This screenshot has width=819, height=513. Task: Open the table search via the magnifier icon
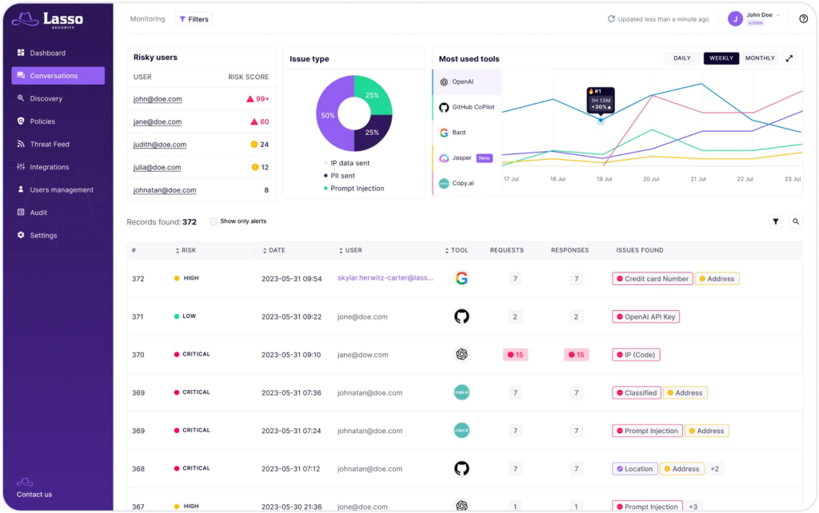pos(796,221)
